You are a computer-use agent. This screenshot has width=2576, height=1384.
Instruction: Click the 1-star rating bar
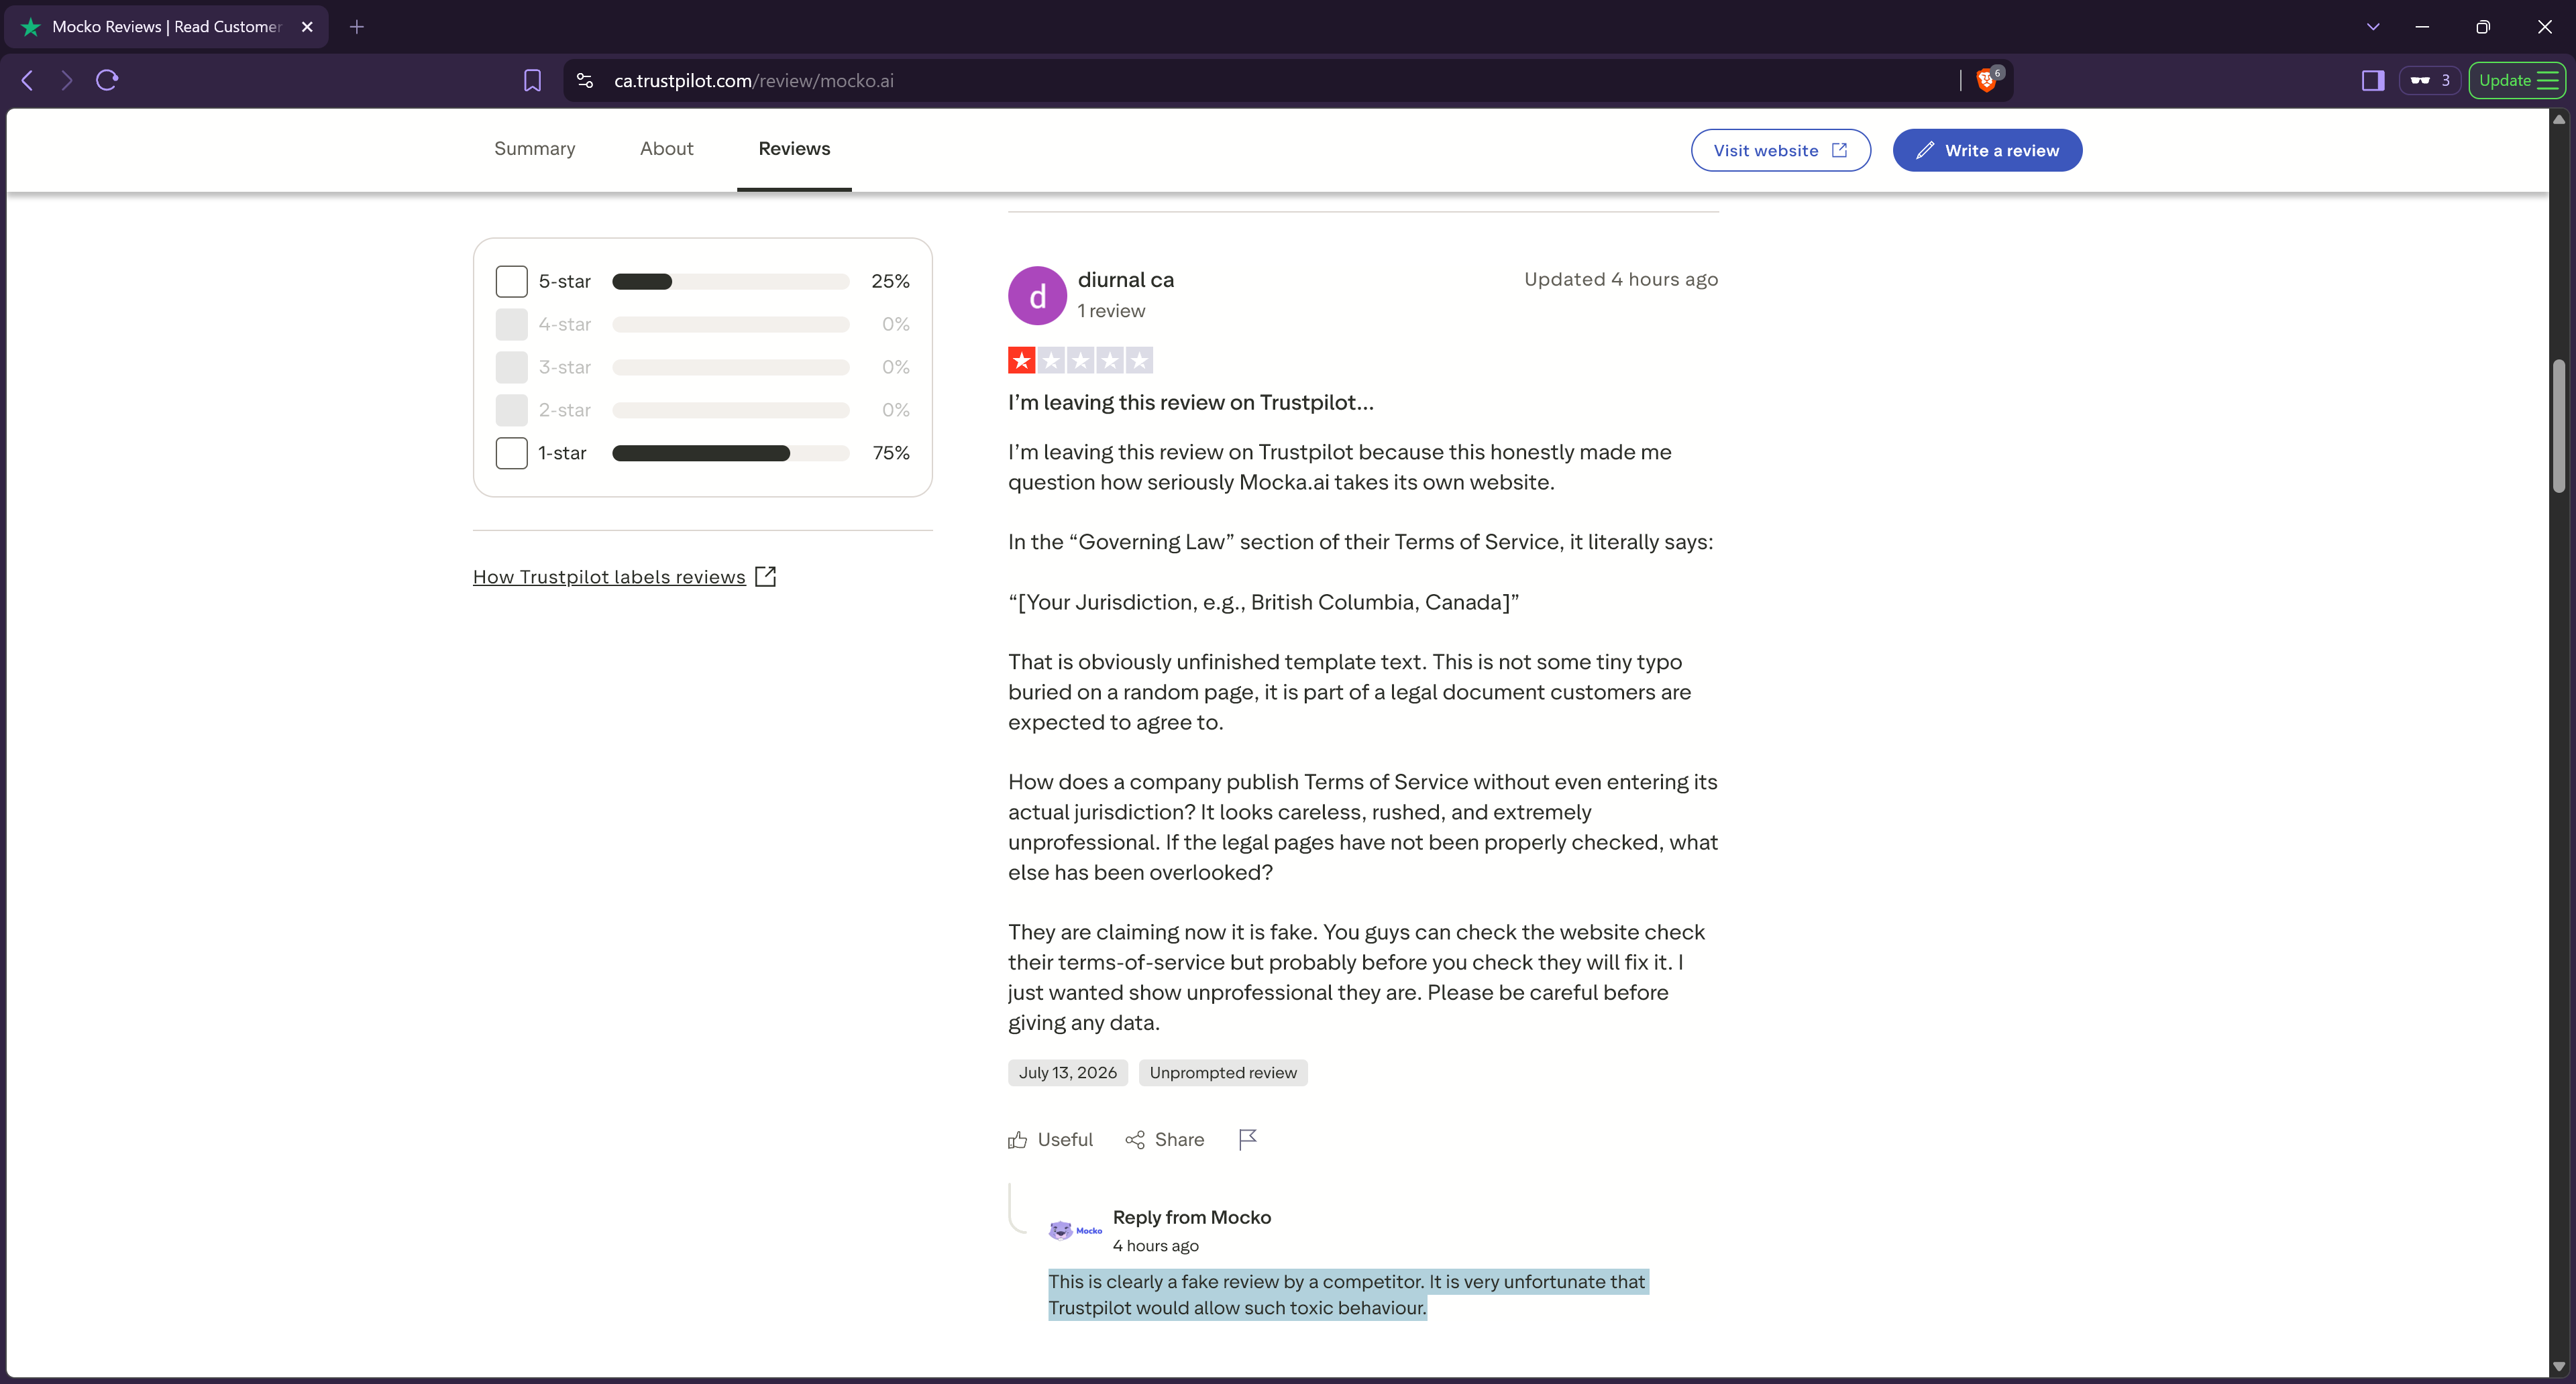[x=731, y=454]
